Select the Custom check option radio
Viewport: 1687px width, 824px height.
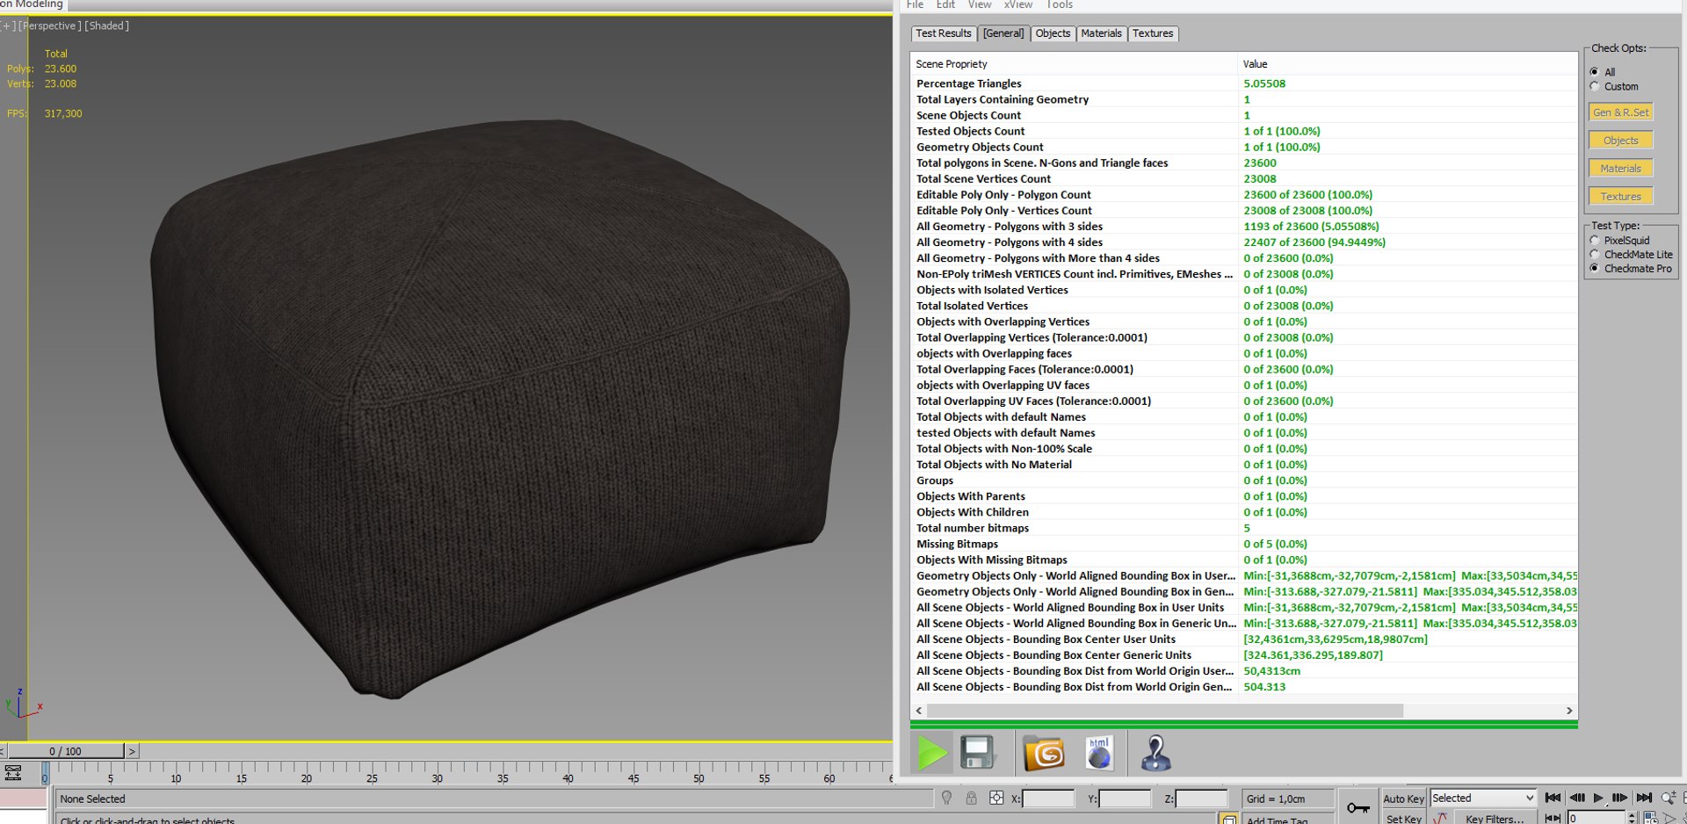(1595, 86)
